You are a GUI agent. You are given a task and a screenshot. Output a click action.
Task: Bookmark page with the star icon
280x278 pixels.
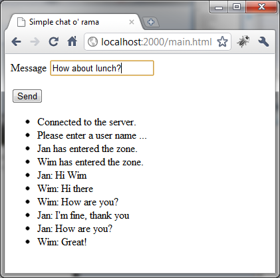[222, 41]
